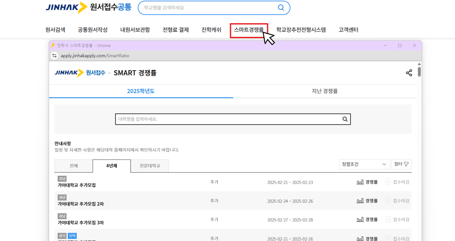Expand the 정렬조건 dropdown
The height and width of the screenshot is (241, 455).
[365, 164]
